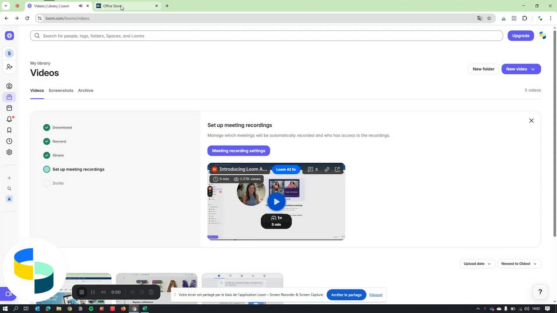Click the 1x playback speed badge
The width and height of the screenshot is (557, 313).
tap(276, 218)
